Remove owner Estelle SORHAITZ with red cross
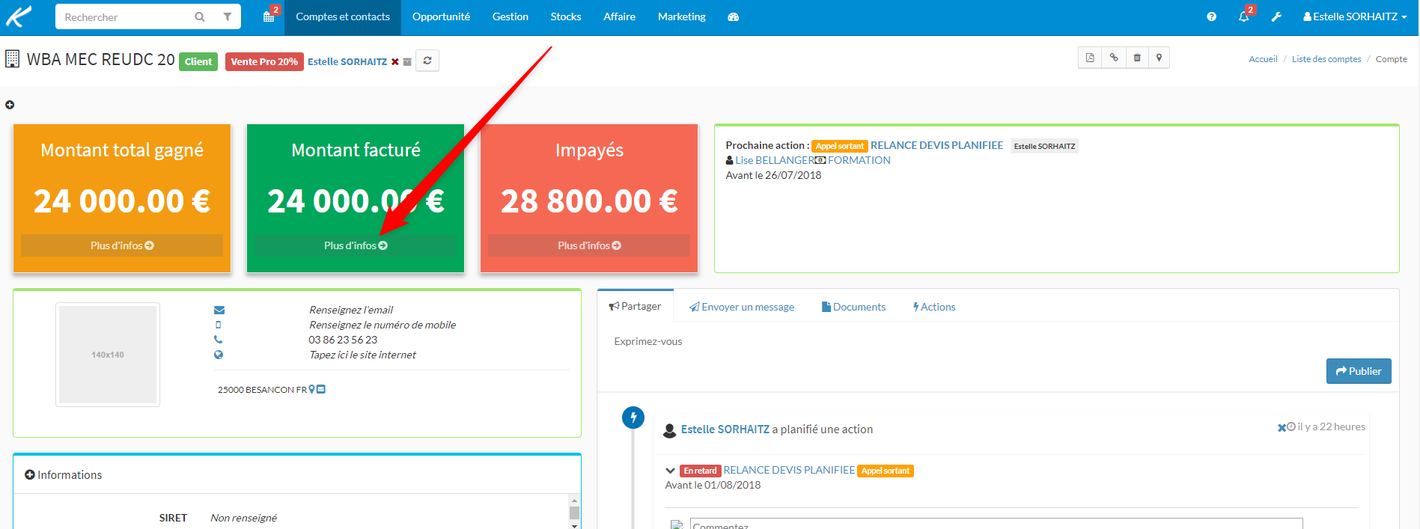The width and height of the screenshot is (1420, 529). point(395,61)
